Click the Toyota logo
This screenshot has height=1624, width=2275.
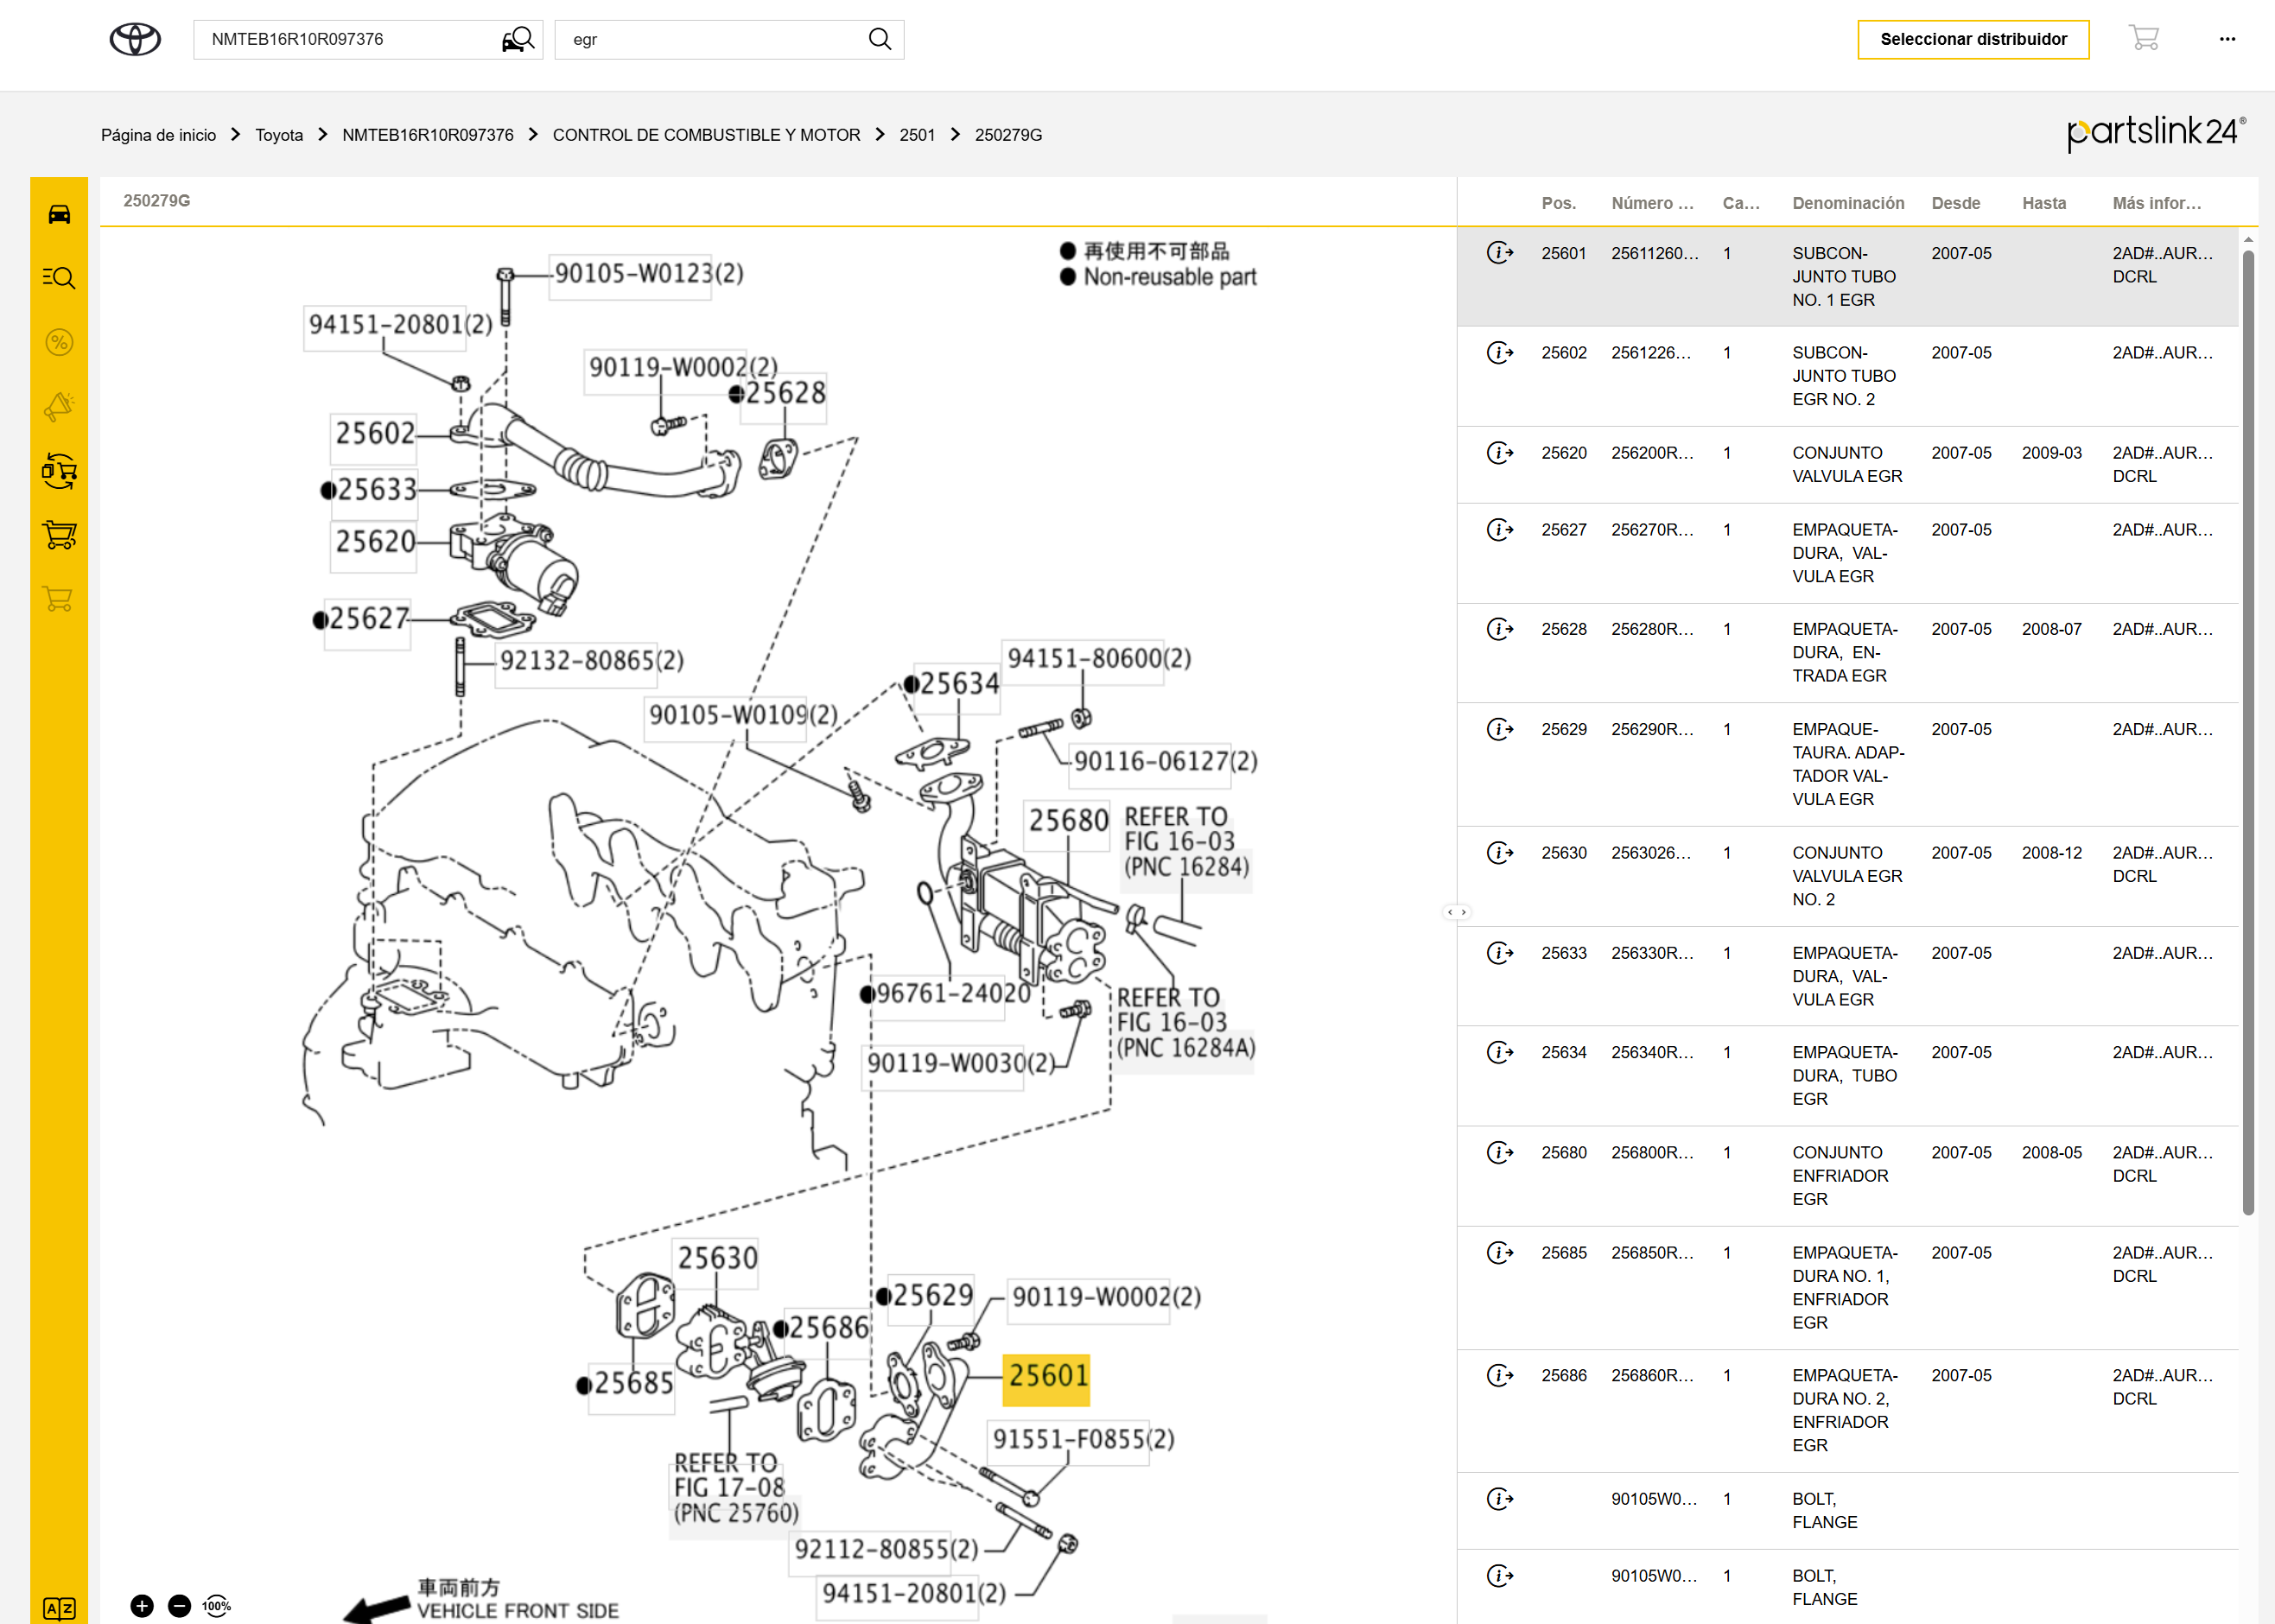[x=135, y=39]
